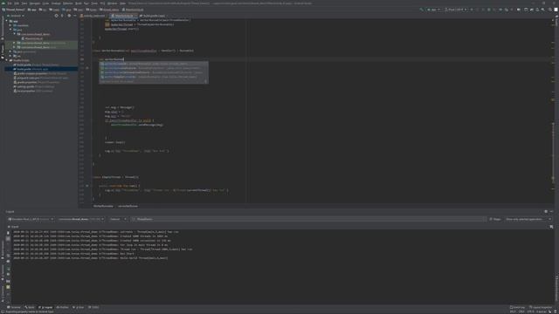Viewport: 559px width, 314px height.
Task: Clear logcat with the trash icon
Action: point(8,233)
